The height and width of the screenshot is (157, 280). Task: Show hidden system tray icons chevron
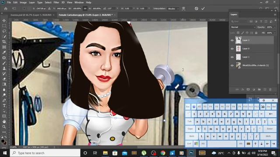click(229, 153)
